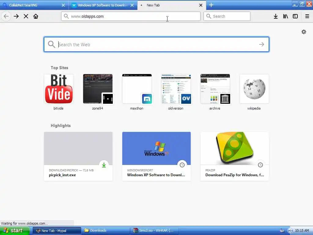Close the New Tab tab
313x235 pixels.
click(x=201, y=5)
